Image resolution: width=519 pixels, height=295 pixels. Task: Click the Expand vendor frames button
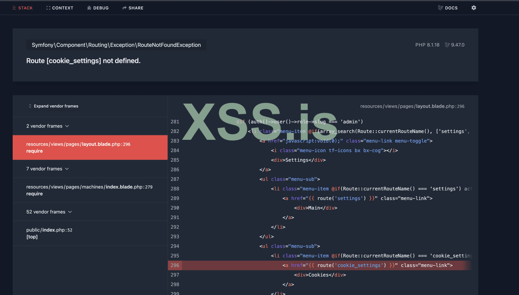(53, 106)
